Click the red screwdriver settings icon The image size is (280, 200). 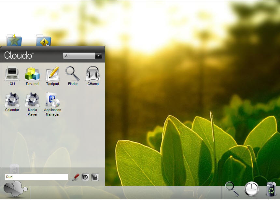coord(76,177)
